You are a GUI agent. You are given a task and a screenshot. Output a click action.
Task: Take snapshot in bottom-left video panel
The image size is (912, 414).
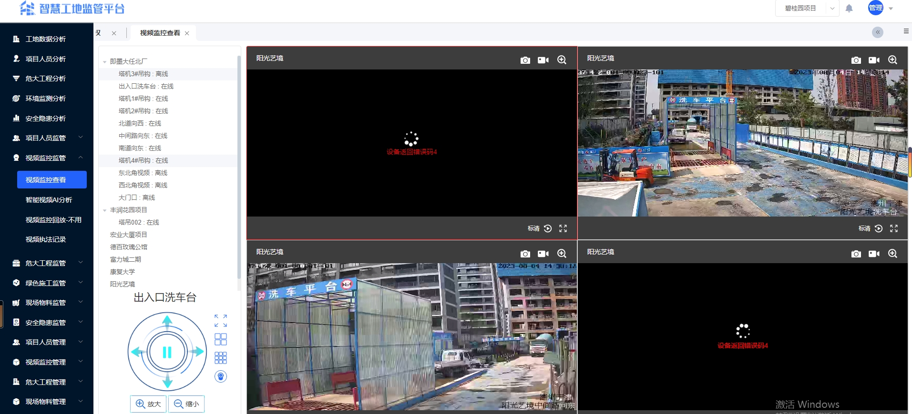(525, 254)
